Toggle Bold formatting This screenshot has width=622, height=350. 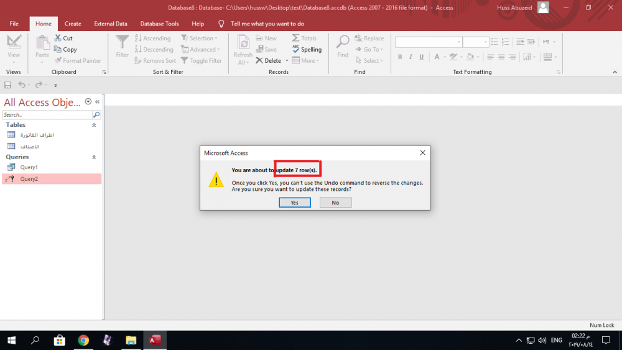(400, 57)
